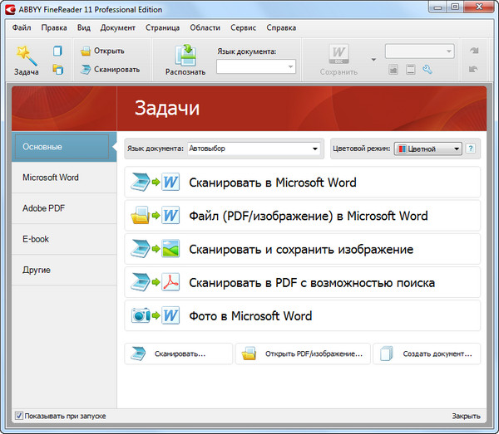Toggle Показывать при запуске checkbox
The image size is (499, 434).
click(19, 416)
